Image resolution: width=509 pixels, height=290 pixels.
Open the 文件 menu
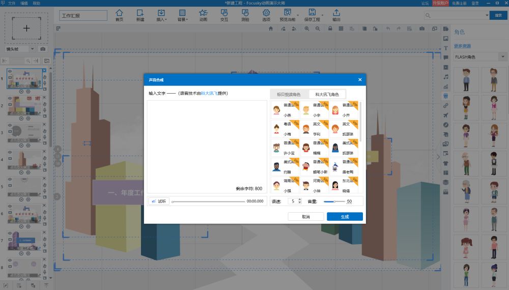click(x=12, y=3)
